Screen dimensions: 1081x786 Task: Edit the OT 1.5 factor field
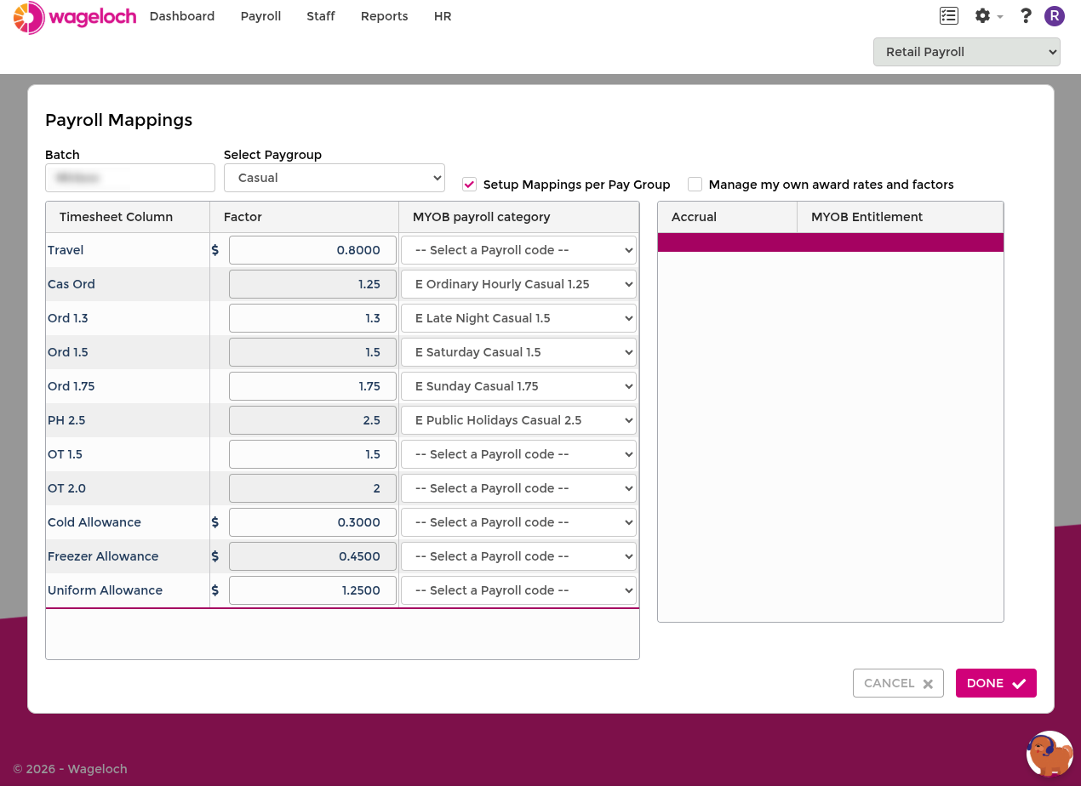click(312, 454)
